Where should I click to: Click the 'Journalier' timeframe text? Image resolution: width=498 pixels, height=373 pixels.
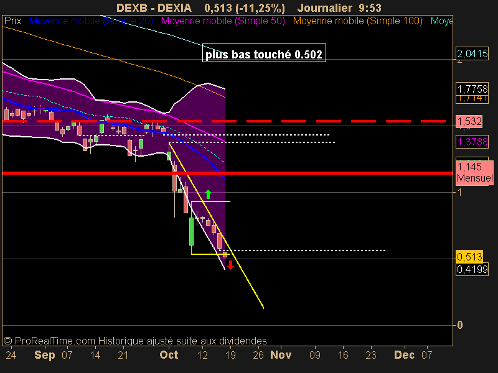[x=324, y=7]
